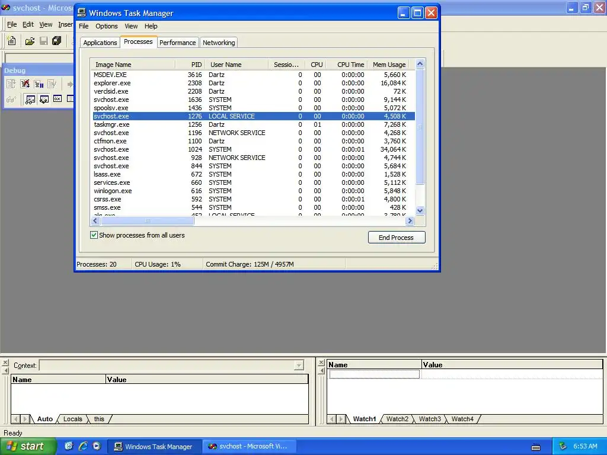Screen dimensions: 607x455
Task: Open the Context dropdown in Variables pane
Action: (299, 365)
